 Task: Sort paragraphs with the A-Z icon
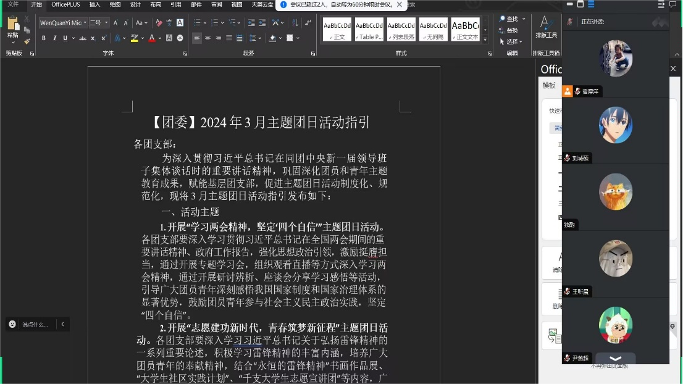point(295,23)
